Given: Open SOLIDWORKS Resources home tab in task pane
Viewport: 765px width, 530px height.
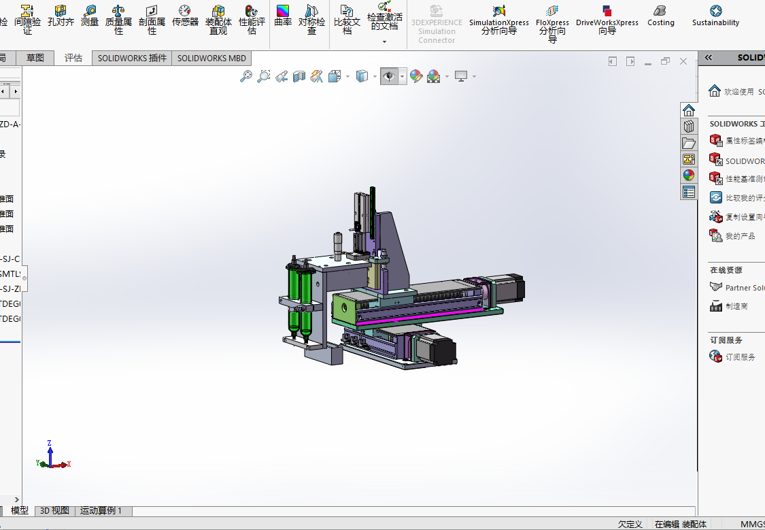Looking at the screenshot, I should (x=688, y=110).
